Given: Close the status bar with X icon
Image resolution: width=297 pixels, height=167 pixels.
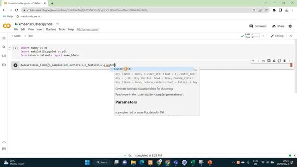Looking at the screenshot, I should pyautogui.click(x=295, y=155).
